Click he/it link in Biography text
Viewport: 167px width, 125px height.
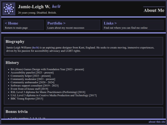36,48
